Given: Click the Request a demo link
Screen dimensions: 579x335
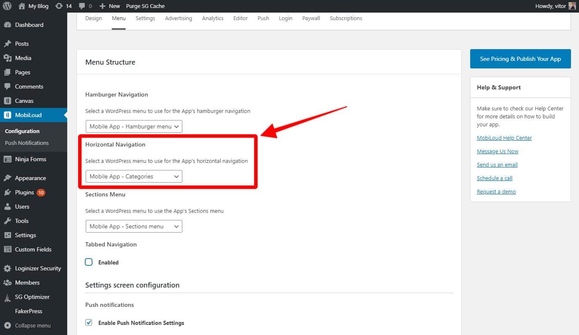Looking at the screenshot, I should (496, 191).
